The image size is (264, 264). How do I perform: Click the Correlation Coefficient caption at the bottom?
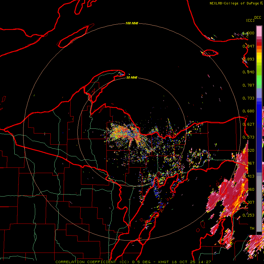click(133, 262)
